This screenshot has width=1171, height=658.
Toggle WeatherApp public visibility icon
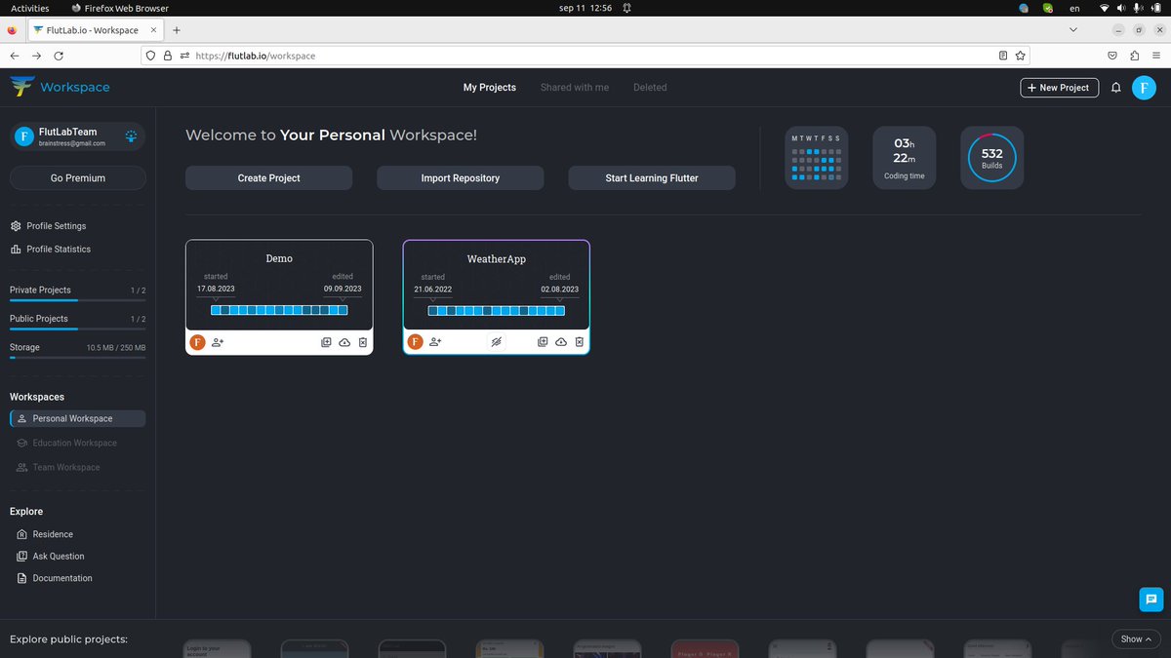click(497, 342)
